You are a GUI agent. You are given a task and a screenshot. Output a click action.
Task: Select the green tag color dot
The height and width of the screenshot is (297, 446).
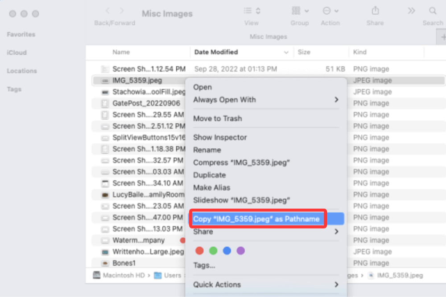coord(213,251)
